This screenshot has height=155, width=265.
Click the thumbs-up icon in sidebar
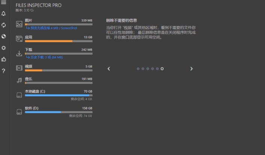(x=4, y=59)
